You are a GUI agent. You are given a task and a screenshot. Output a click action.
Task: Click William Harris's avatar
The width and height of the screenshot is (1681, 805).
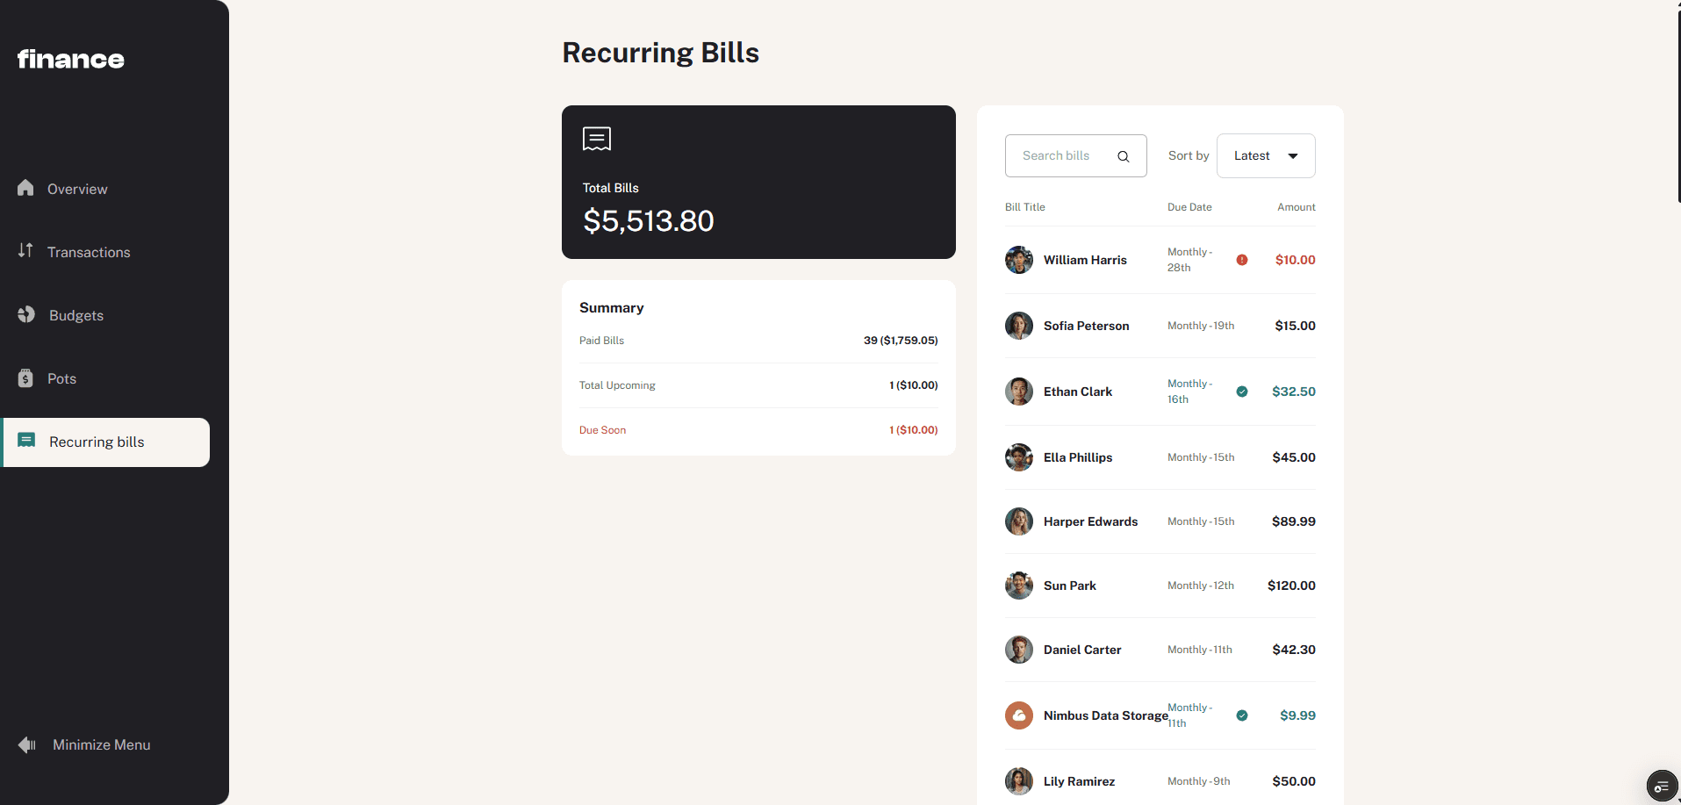1018,260
